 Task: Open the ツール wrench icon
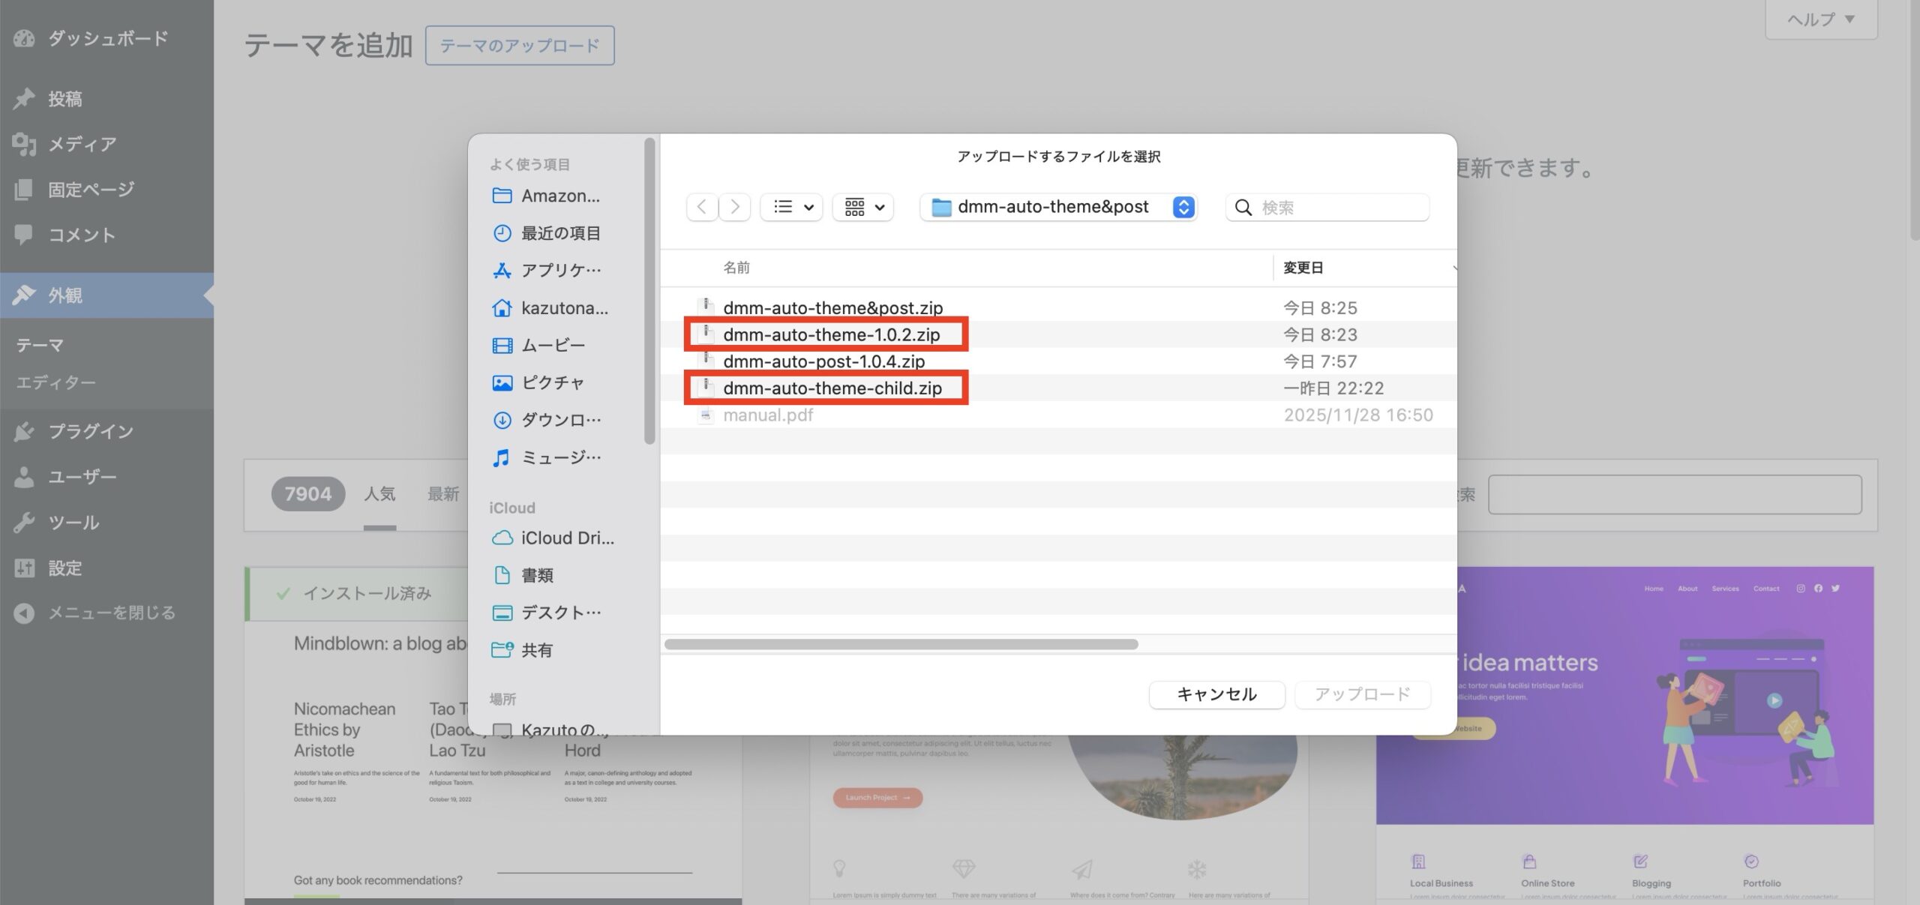(x=23, y=522)
